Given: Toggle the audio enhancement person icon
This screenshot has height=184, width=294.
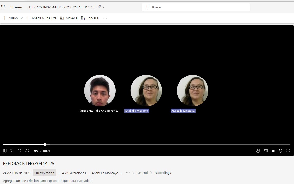Looking at the screenshot, I should tap(258, 151).
